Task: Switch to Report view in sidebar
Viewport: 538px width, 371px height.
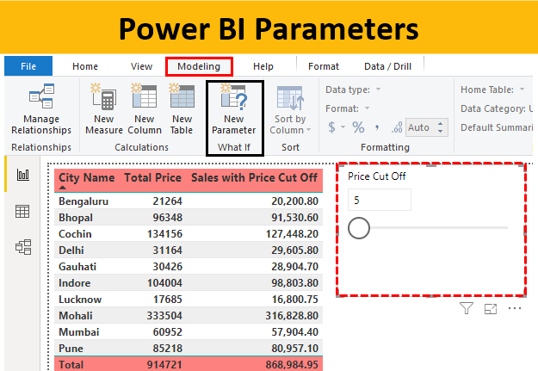Action: (22, 175)
